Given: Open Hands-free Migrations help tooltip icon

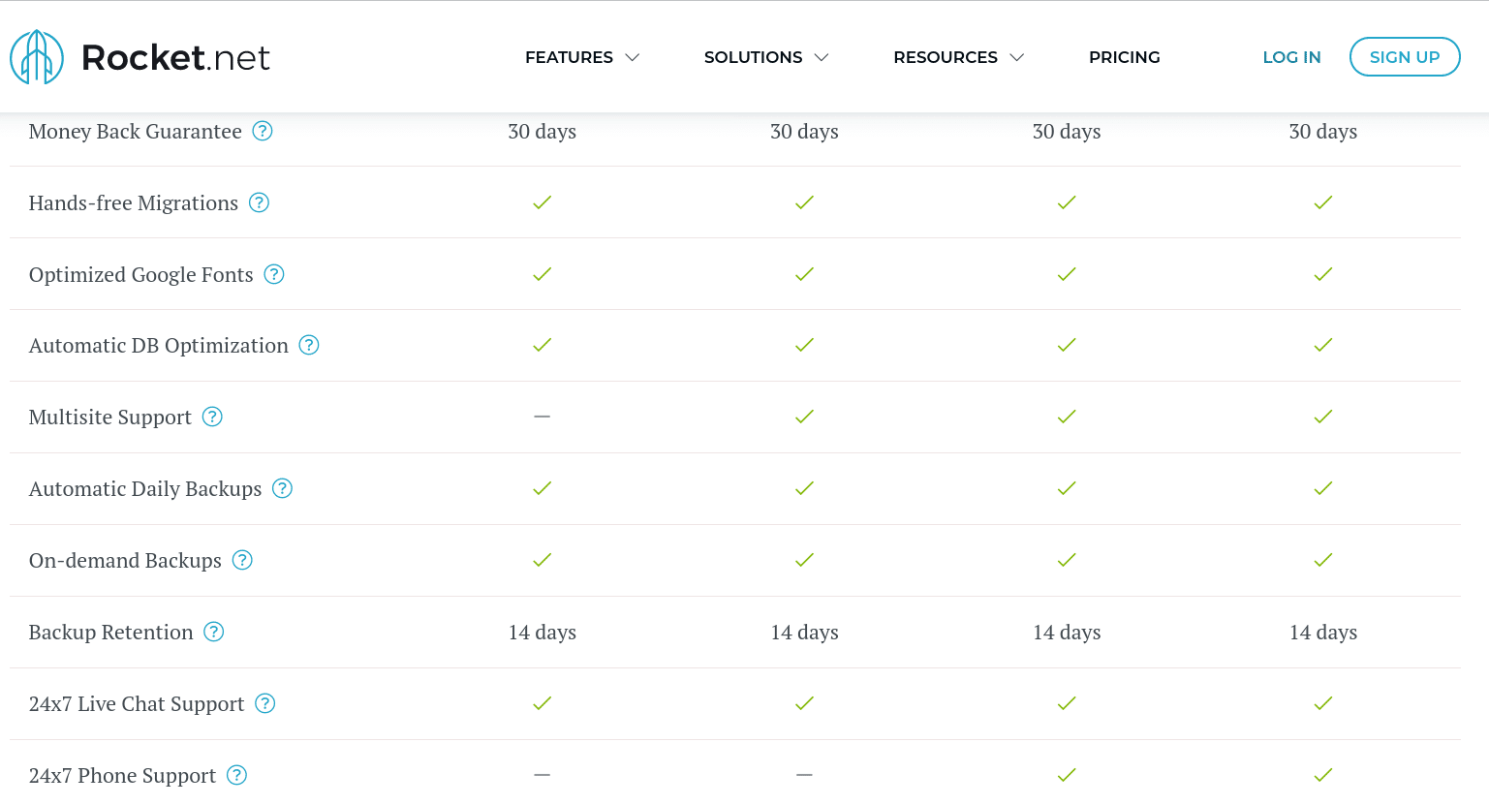Looking at the screenshot, I should 259,202.
